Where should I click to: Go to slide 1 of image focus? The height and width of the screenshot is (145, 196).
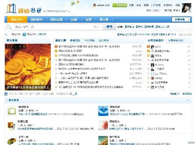(7, 47)
